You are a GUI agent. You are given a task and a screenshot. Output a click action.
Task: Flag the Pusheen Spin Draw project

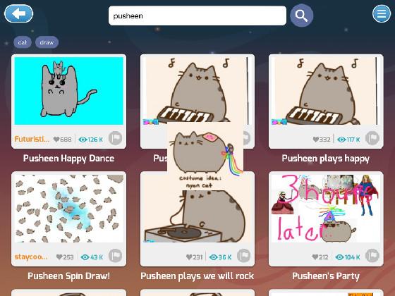[116, 256]
